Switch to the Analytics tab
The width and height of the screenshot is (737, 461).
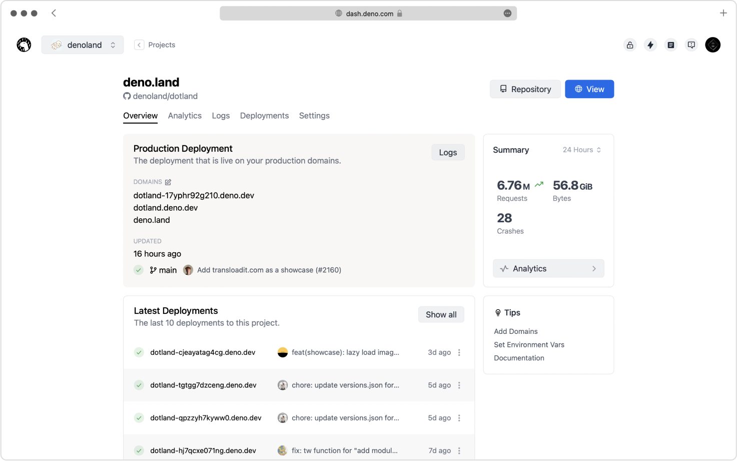pyautogui.click(x=185, y=116)
